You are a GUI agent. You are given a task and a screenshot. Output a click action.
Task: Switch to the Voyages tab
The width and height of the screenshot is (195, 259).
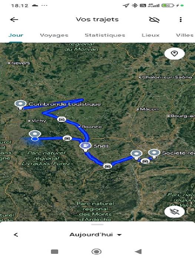coord(54,35)
